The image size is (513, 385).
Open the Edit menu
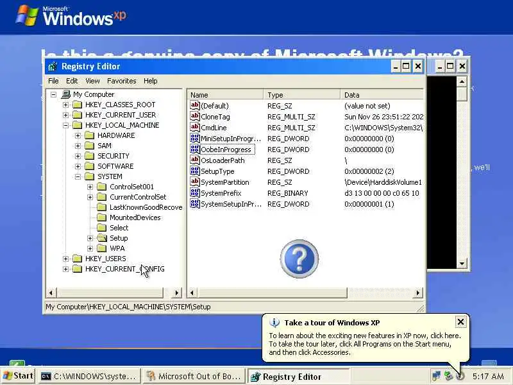tap(72, 81)
